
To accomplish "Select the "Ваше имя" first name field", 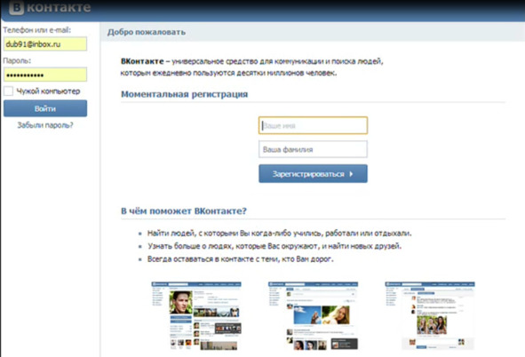I will (313, 125).
